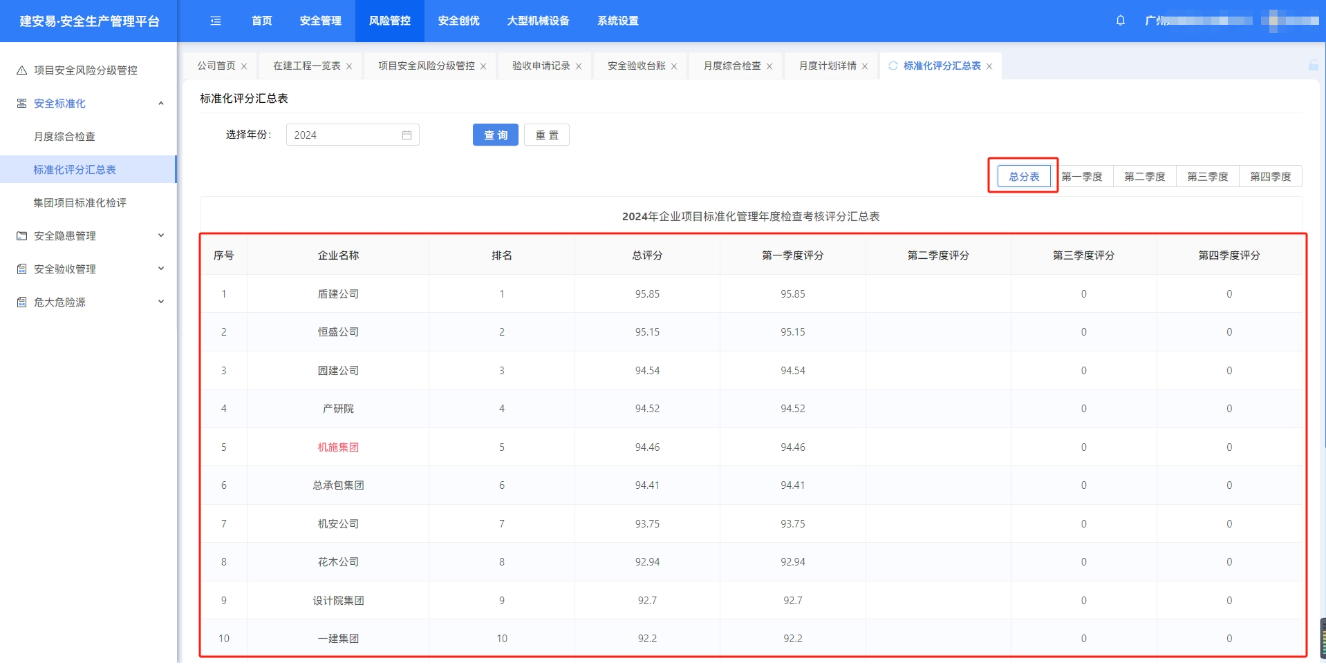Click the calendar icon in year field
This screenshot has height=667, width=1326.
pos(407,135)
